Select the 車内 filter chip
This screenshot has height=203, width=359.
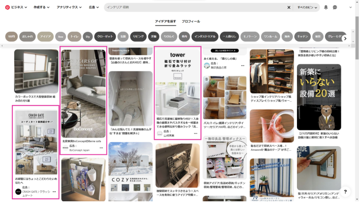184,37
